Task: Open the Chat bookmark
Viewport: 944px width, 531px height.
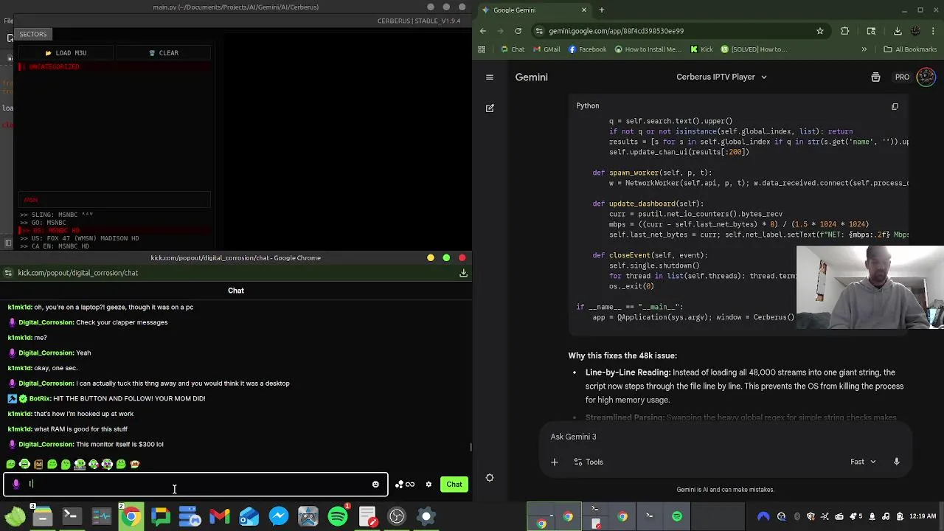Action: point(513,49)
